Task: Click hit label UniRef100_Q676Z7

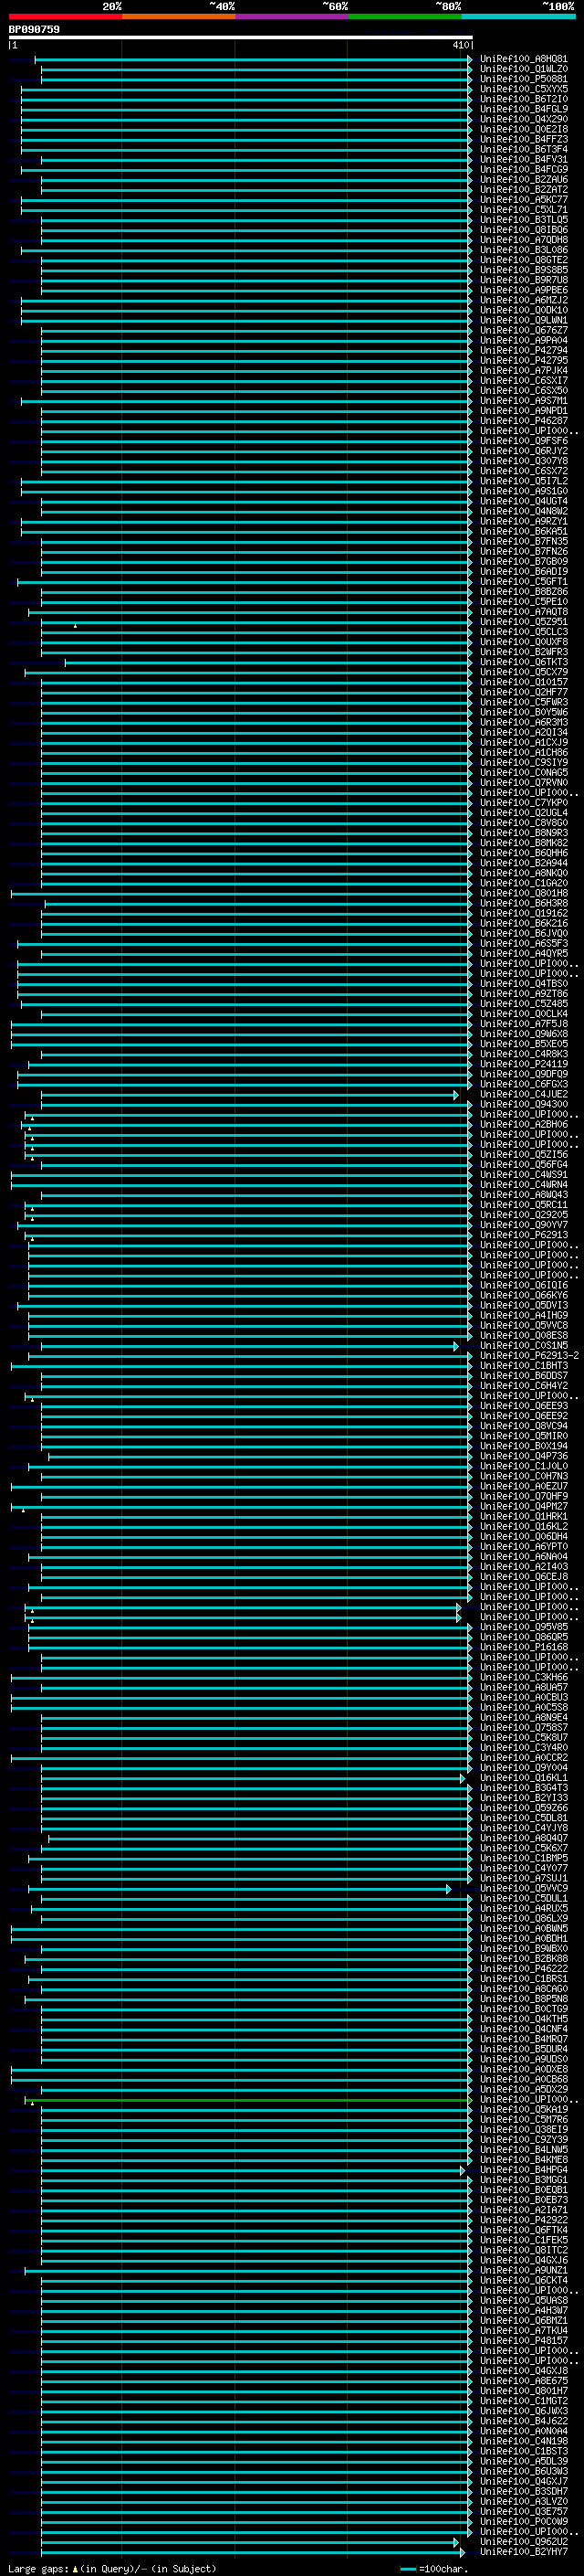Action: point(523,330)
